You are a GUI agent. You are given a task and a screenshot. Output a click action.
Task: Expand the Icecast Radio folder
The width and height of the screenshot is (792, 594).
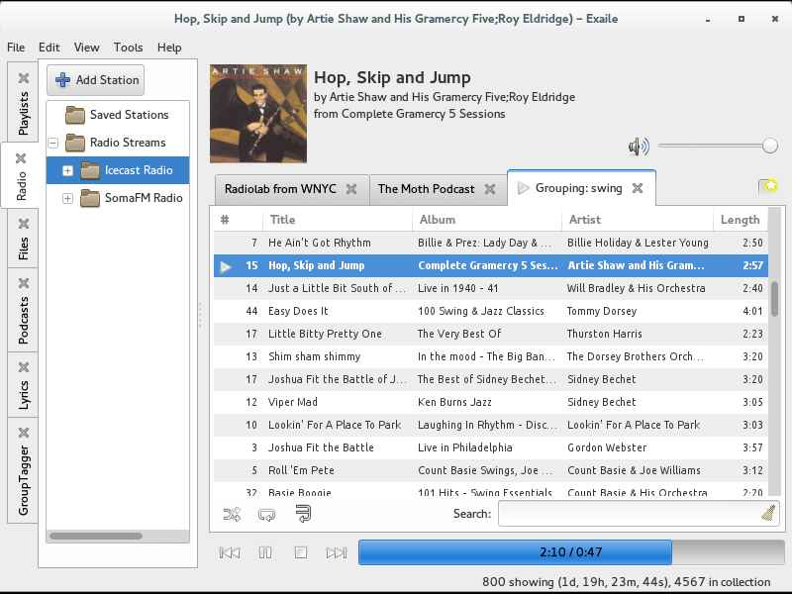click(x=67, y=170)
